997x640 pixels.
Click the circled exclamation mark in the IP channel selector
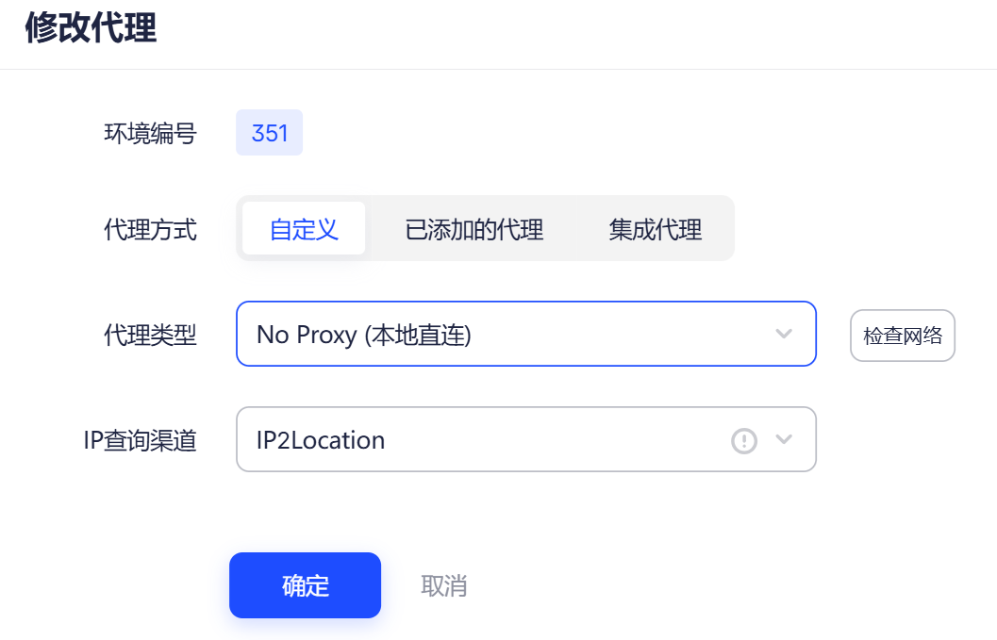pyautogui.click(x=744, y=439)
